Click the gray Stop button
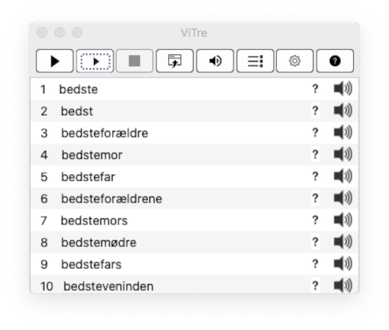 point(135,61)
